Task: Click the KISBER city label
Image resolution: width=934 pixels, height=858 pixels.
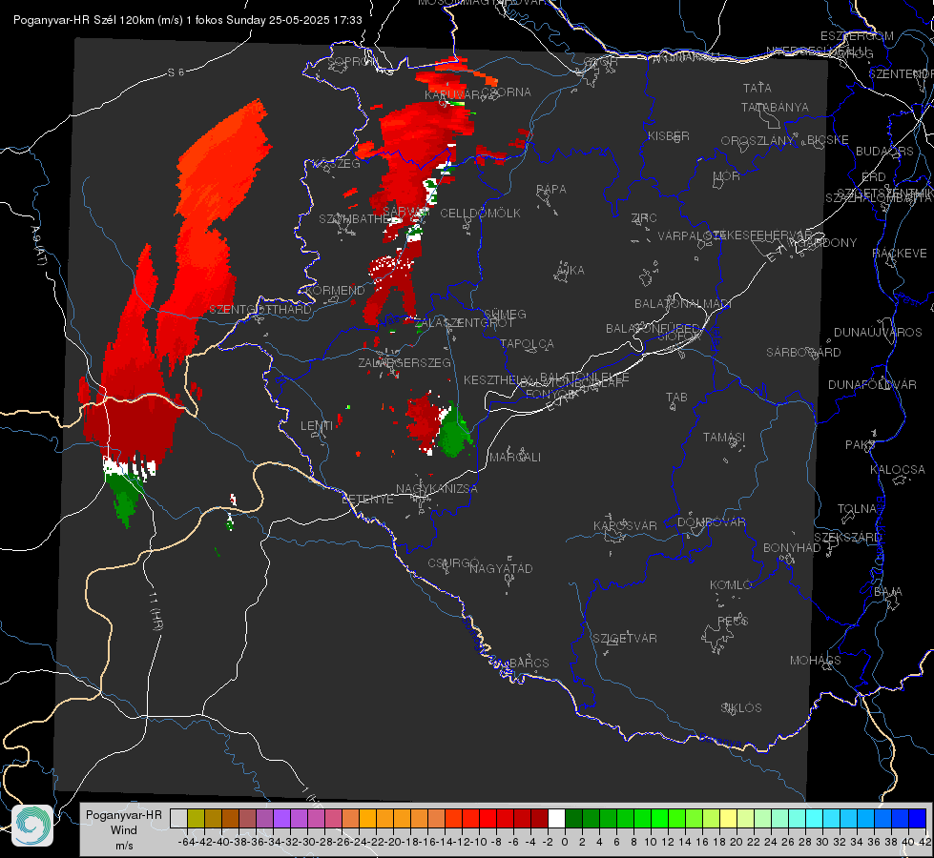Action: (669, 135)
